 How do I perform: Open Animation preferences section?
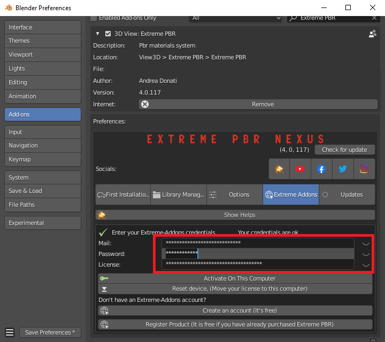coord(43,96)
